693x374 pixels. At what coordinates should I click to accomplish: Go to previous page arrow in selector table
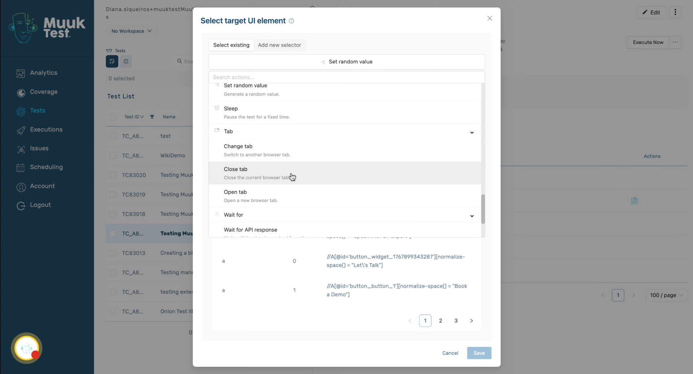pos(410,321)
